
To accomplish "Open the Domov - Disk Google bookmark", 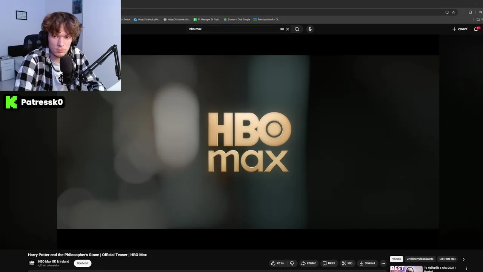I will (237, 20).
